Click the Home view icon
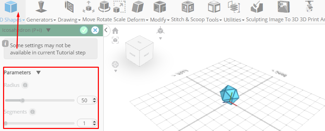This screenshot has width=325, height=131. click(x=115, y=31)
